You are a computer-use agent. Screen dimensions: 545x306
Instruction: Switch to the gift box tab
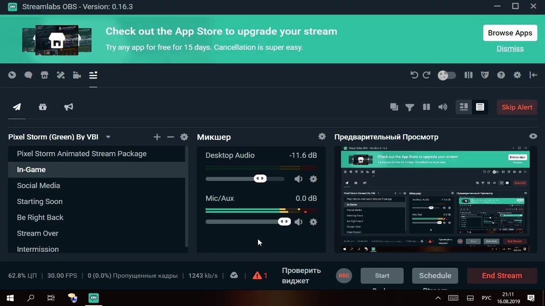coord(43,107)
